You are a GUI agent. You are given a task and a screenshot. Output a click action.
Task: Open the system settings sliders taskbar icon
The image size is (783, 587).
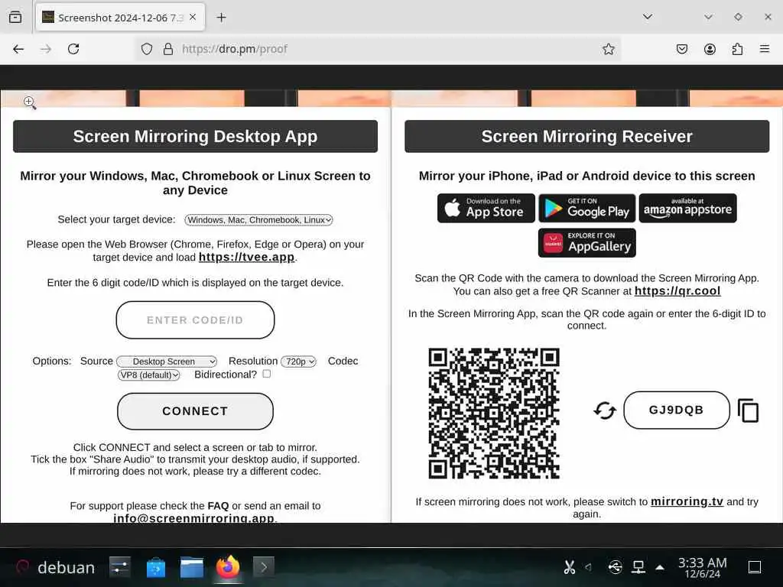(120, 568)
